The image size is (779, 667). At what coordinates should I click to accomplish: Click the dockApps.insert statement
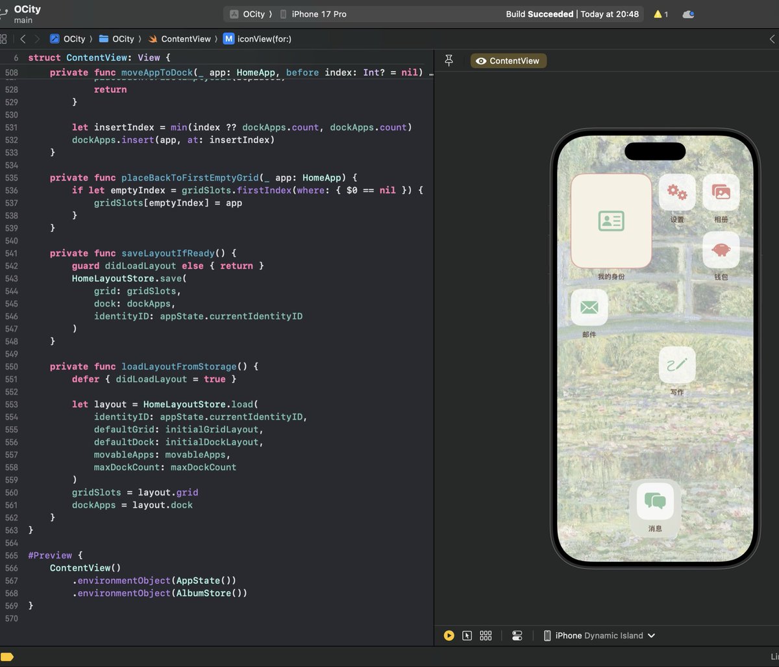(x=173, y=140)
